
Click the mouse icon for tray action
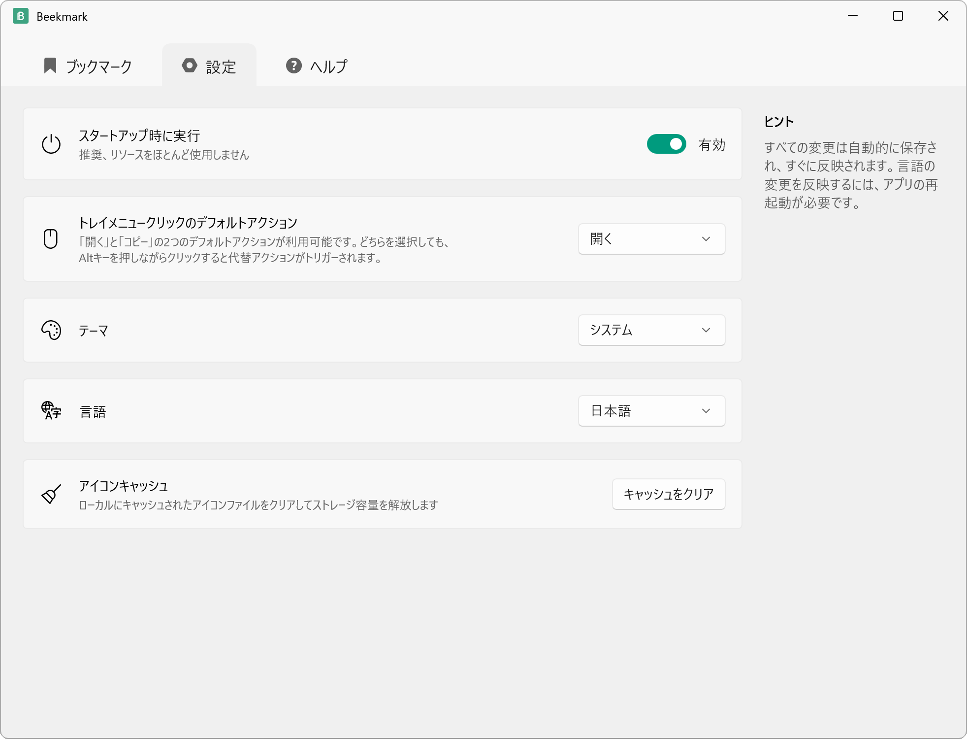pos(51,239)
